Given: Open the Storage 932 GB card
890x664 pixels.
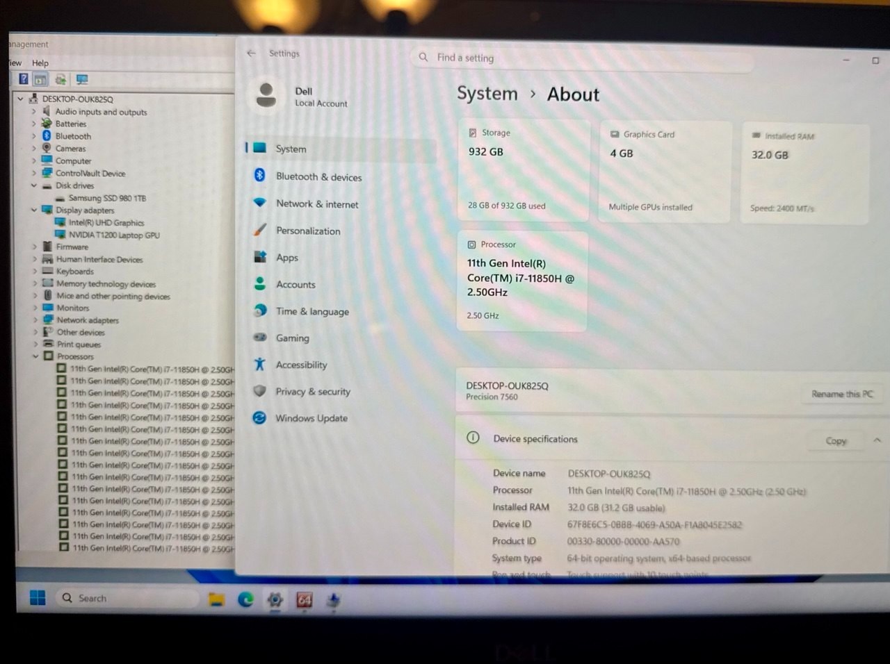Looking at the screenshot, I should pos(524,170).
